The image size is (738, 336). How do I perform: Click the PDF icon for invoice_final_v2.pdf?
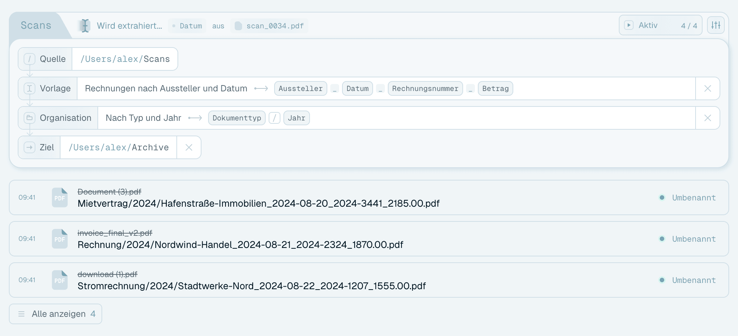(x=60, y=239)
